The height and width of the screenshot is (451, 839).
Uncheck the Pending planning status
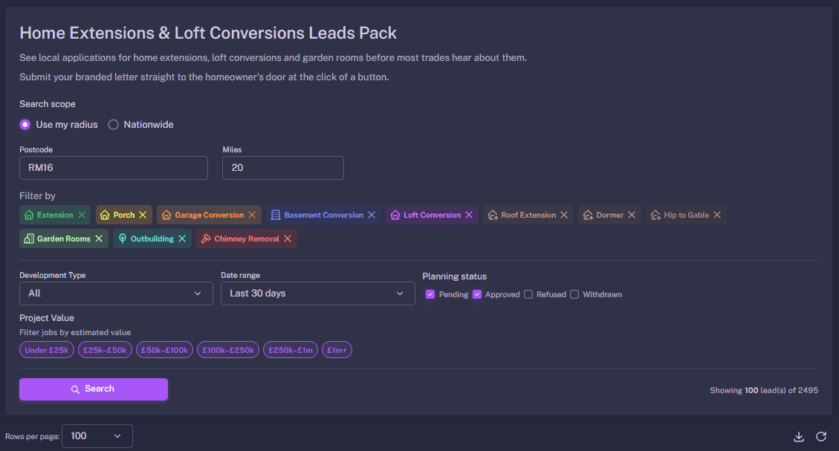(430, 294)
